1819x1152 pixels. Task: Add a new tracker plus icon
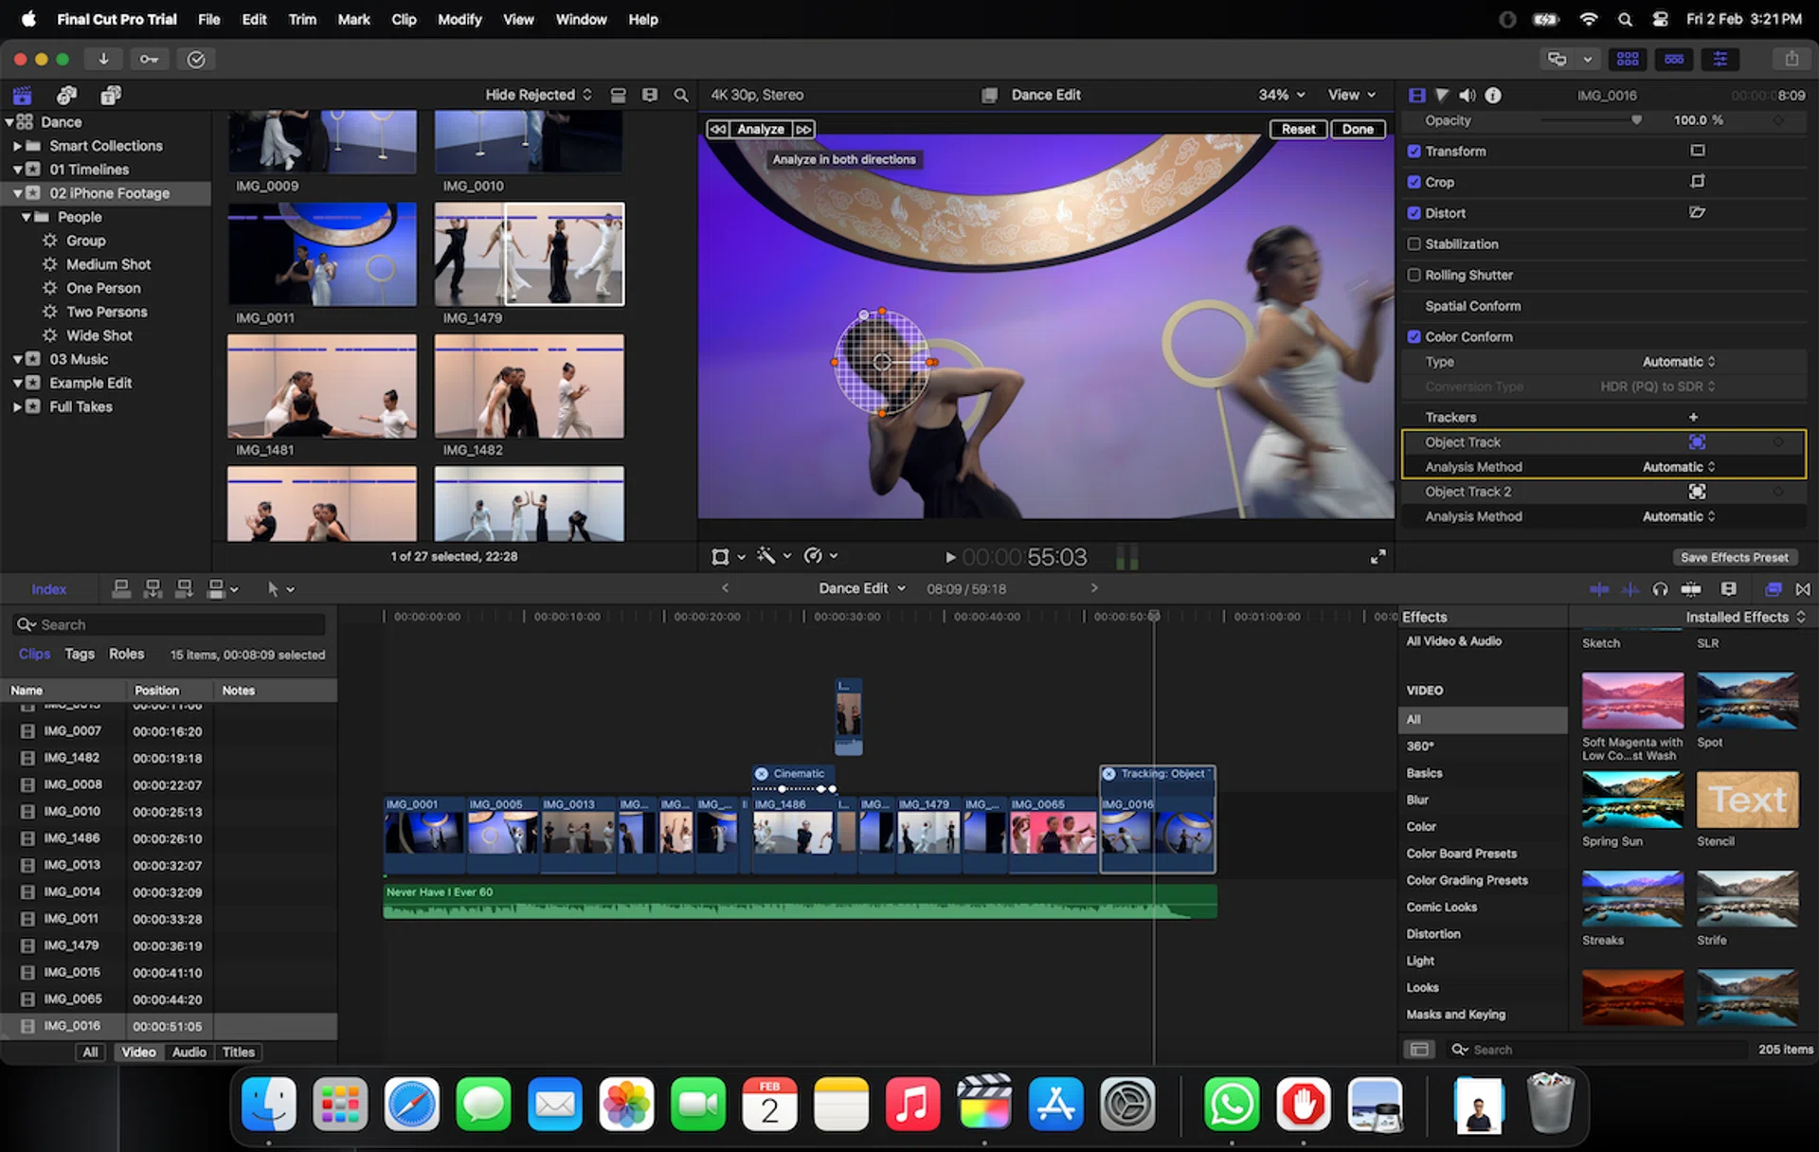(1693, 417)
